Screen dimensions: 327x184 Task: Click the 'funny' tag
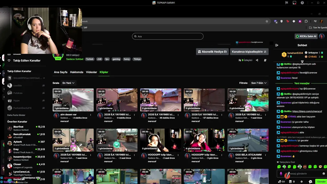[x=127, y=59]
